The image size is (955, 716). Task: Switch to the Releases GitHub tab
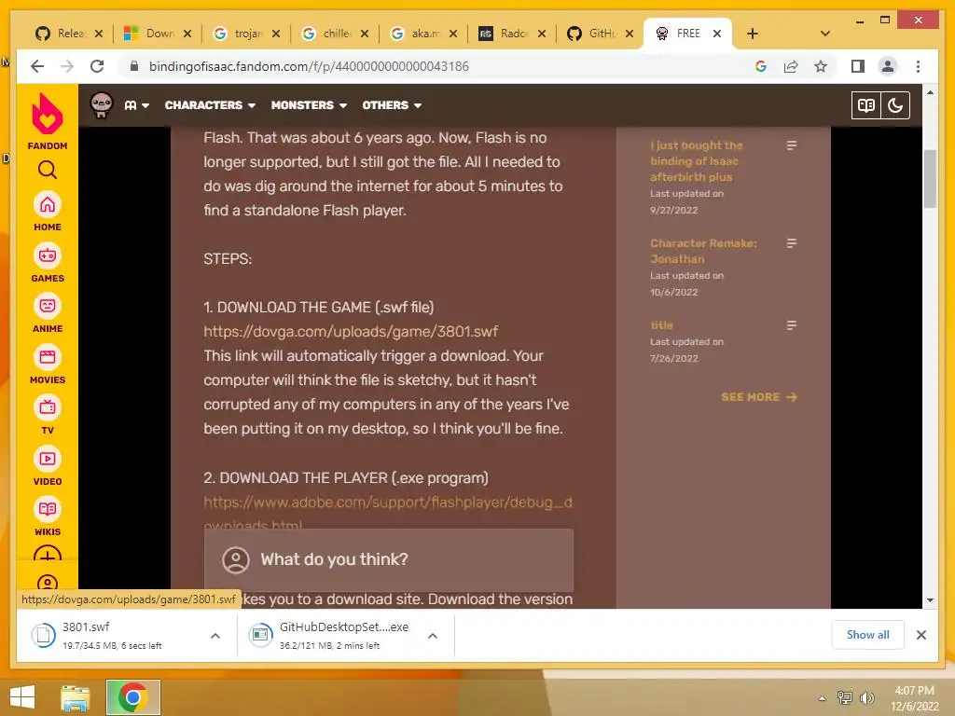61,34
